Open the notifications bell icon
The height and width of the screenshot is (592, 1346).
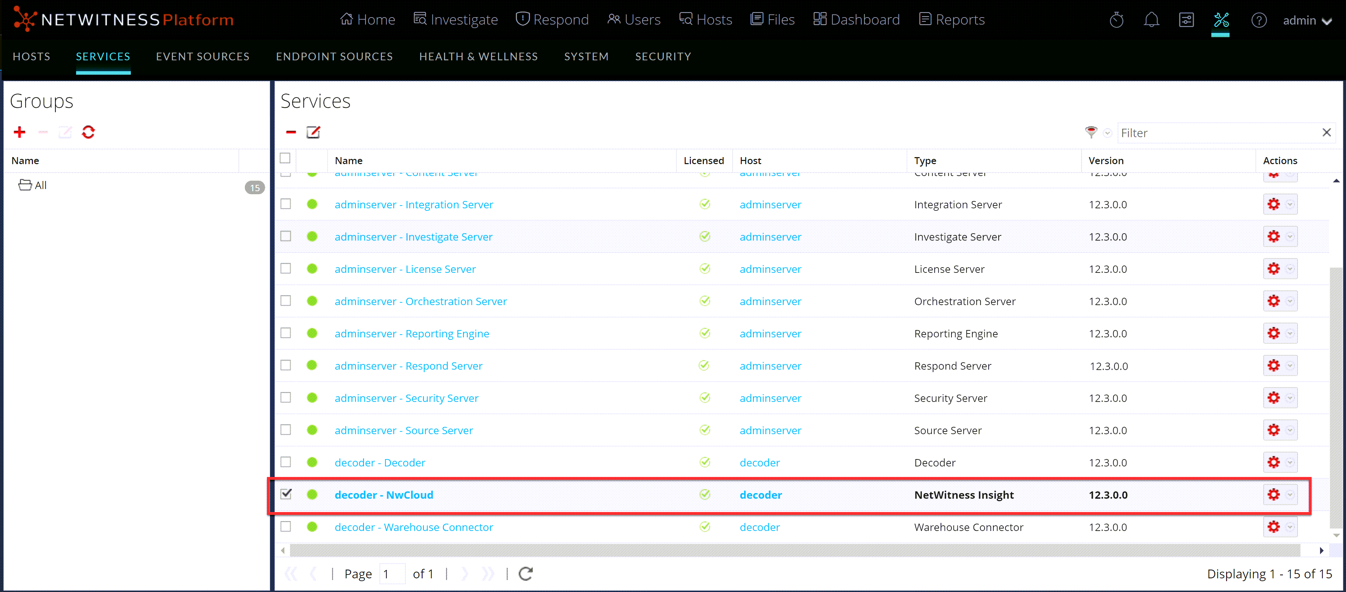[x=1152, y=20]
